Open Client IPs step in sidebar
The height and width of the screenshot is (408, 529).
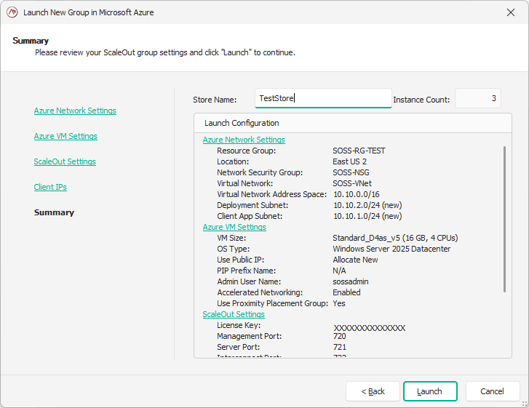coord(50,187)
